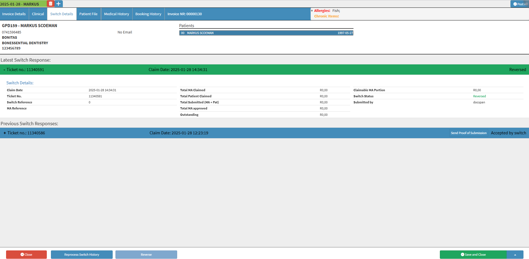Select patient Markus Scoeman in Patients list

pyautogui.click(x=266, y=33)
